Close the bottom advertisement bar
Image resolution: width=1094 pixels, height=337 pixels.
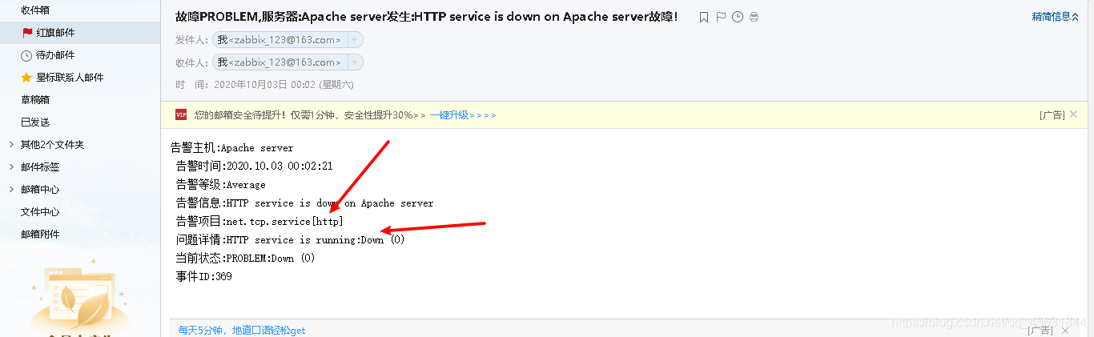[1065, 330]
